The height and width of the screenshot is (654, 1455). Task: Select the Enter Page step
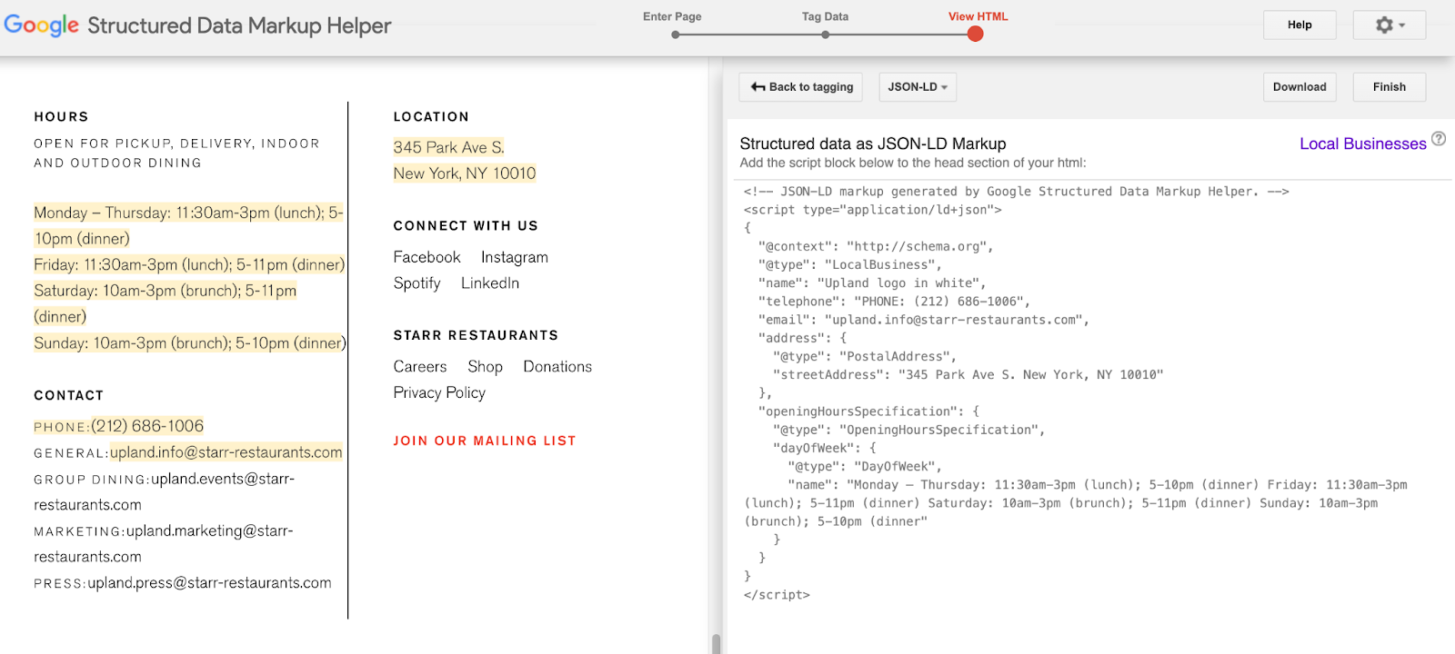click(672, 16)
